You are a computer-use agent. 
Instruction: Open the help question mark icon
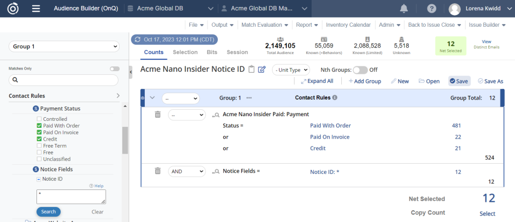click(x=432, y=9)
